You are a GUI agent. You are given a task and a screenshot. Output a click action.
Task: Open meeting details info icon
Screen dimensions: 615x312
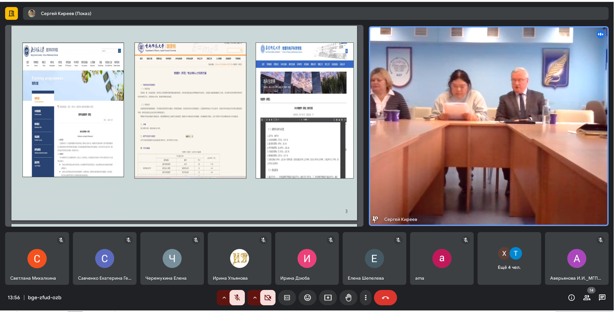click(571, 298)
